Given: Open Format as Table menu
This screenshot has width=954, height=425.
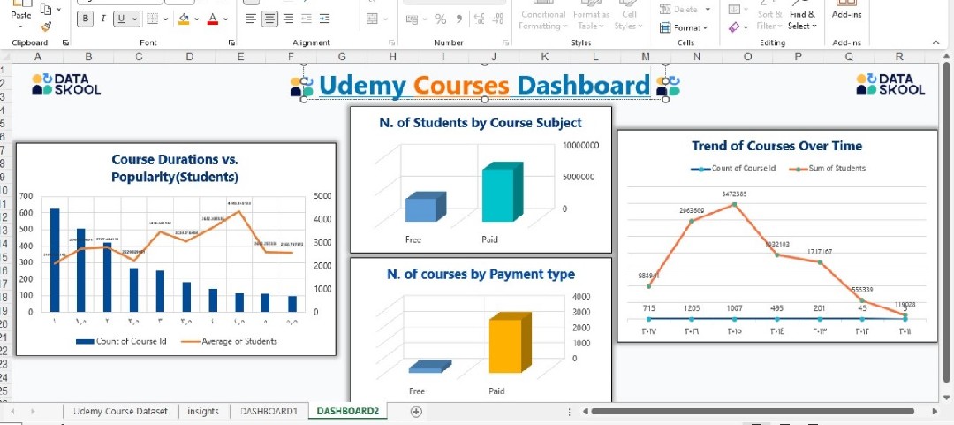Looking at the screenshot, I should tap(591, 15).
